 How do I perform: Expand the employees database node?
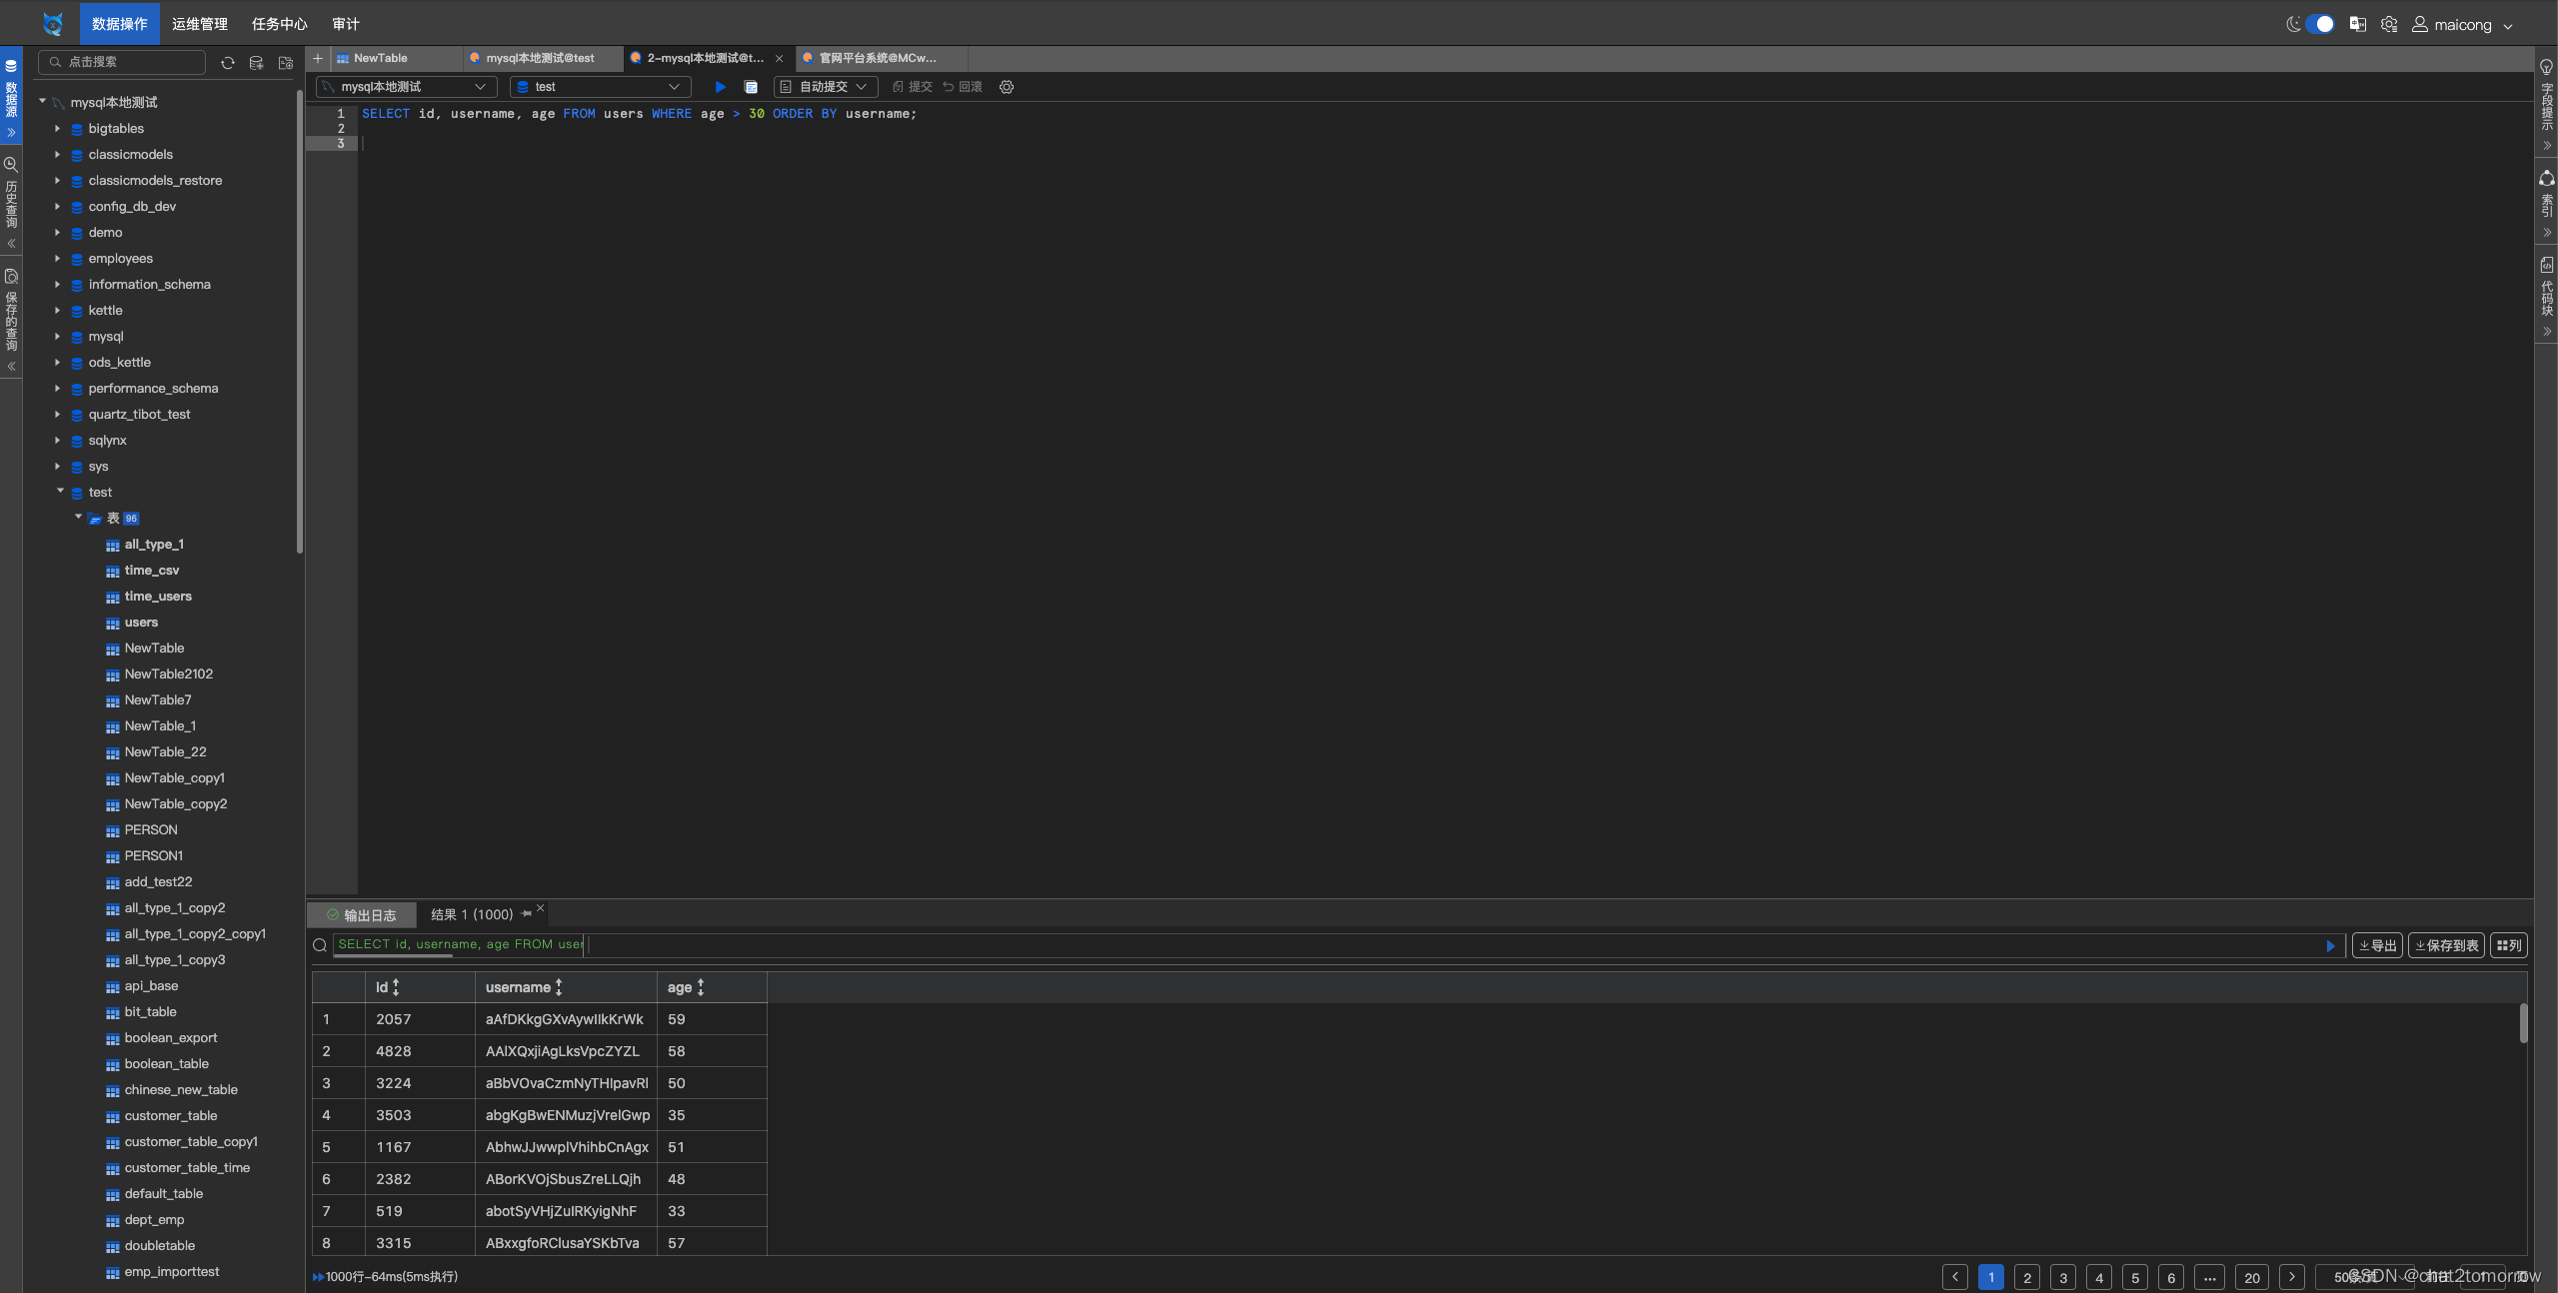click(57, 258)
